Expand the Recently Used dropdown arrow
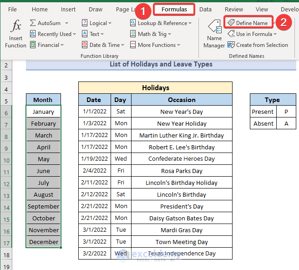This screenshot has width=299, height=270. point(74,34)
